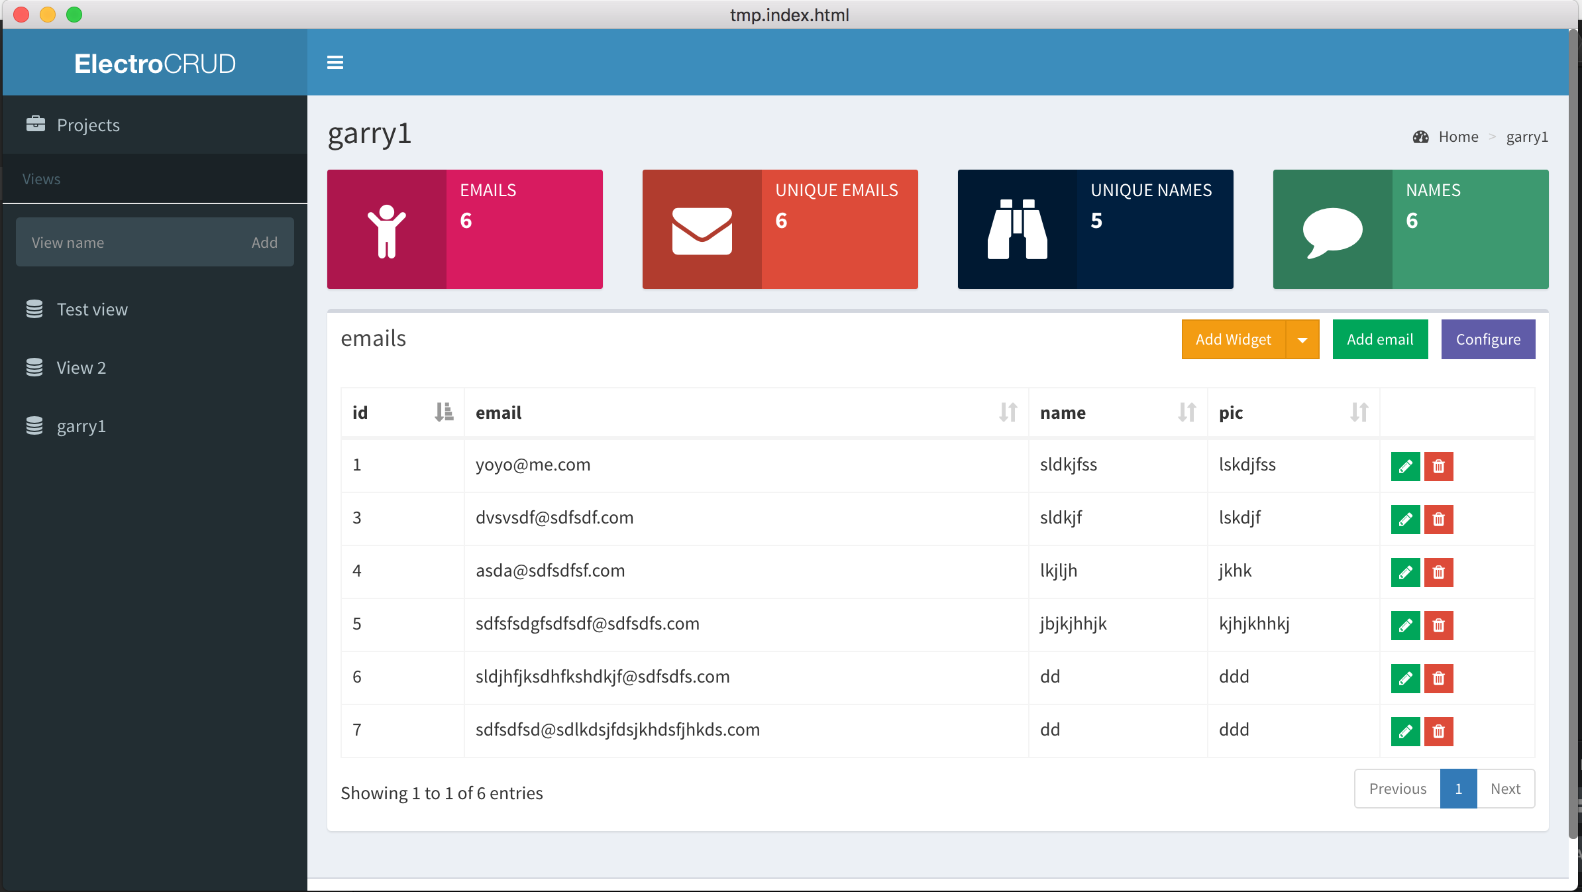Edit the sdfsfsdgfsdfsdf@sdfsdfs.com row
Screen dimensions: 1582x892
[x=1405, y=626]
